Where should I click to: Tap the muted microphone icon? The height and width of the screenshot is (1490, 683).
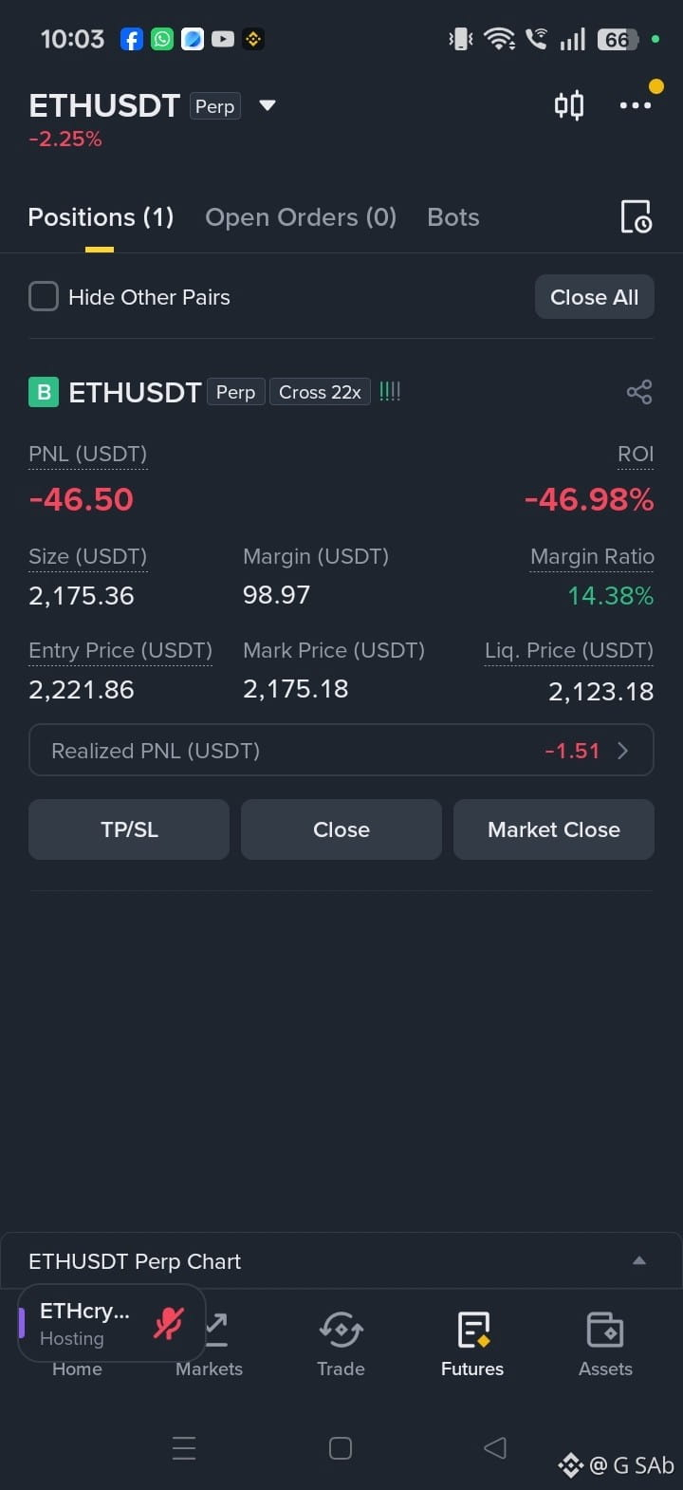[169, 1323]
